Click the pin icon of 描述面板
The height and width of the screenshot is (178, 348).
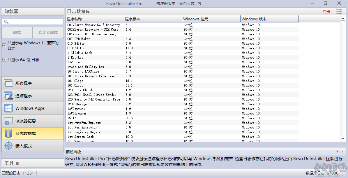pos(337,152)
